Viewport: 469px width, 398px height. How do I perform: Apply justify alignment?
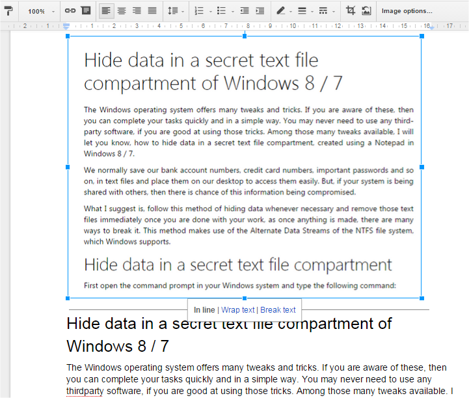tap(152, 11)
